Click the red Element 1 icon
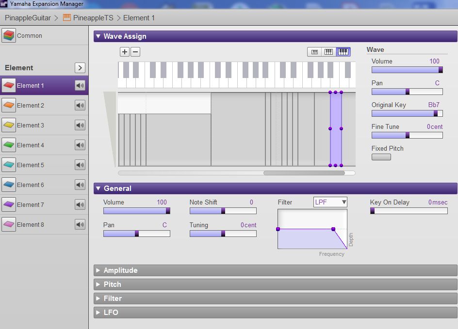The height and width of the screenshot is (329, 458). tap(9, 85)
